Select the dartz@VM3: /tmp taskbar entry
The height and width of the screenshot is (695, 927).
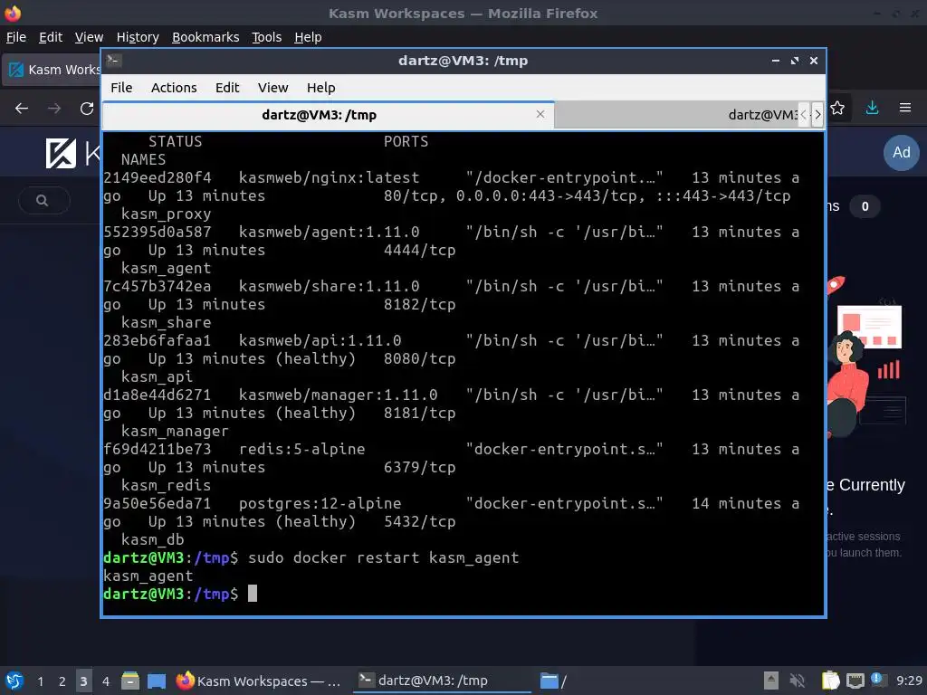point(442,681)
